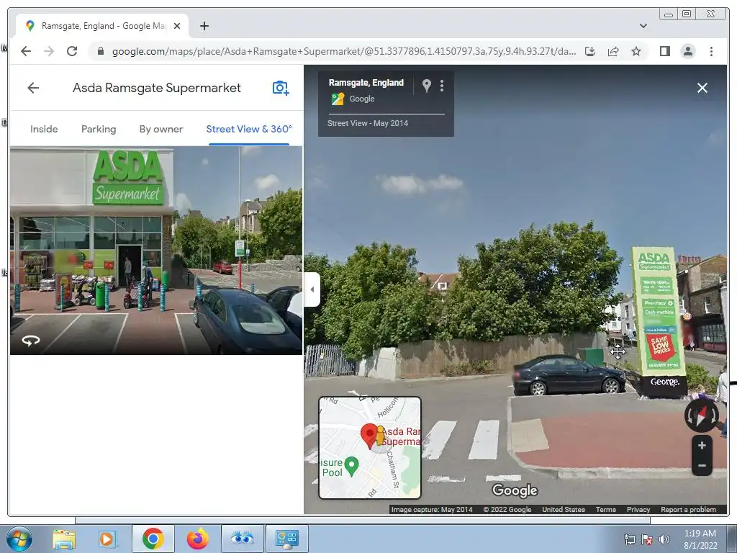Switch to Chrome in the taskbar
This screenshot has width=737, height=553.
153,539
